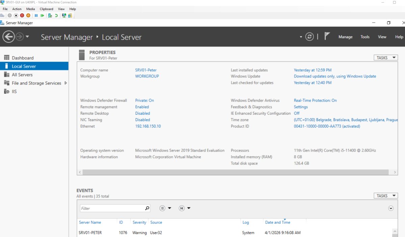
Task: Open the Notifications flag
Action: tap(327, 36)
